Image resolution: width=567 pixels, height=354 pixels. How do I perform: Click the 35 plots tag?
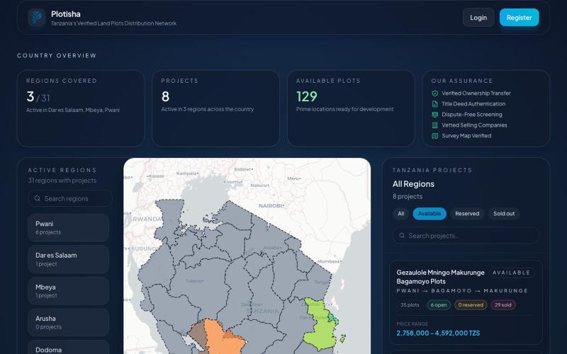[410, 305]
